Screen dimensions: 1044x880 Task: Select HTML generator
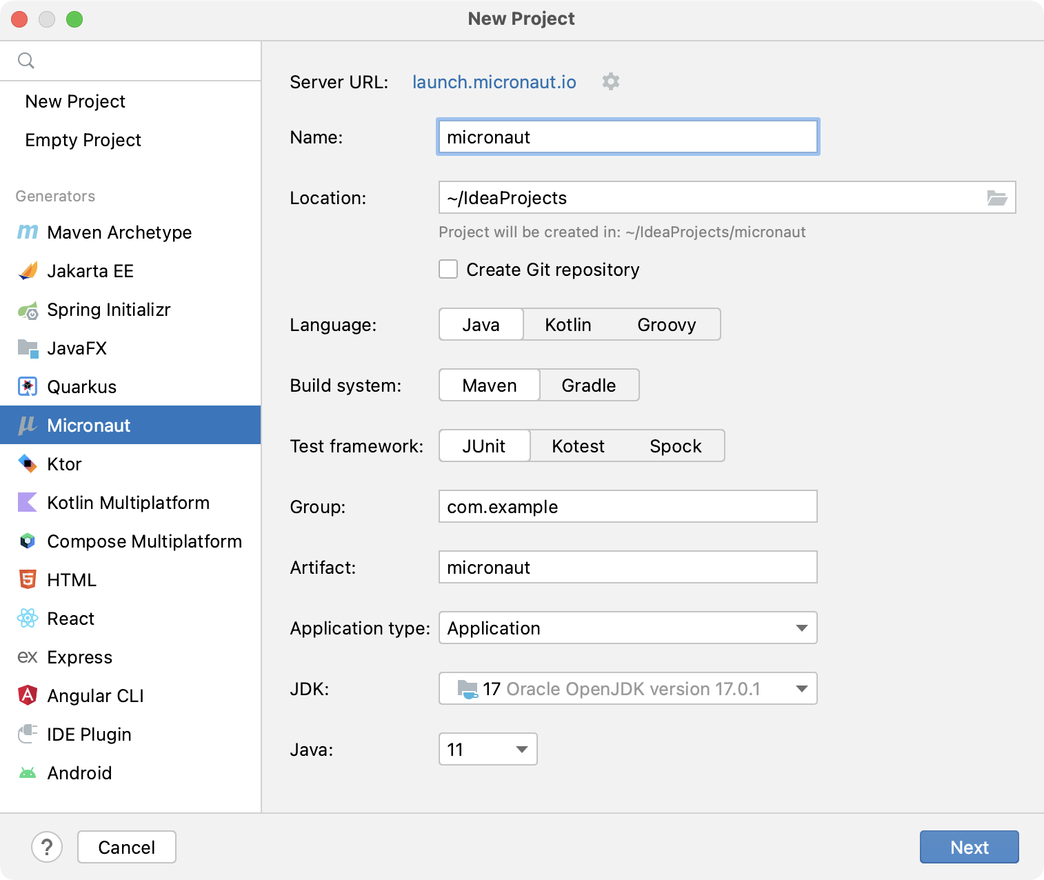tap(130, 580)
